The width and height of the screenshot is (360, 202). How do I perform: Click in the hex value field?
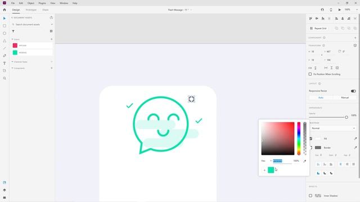[282, 161]
